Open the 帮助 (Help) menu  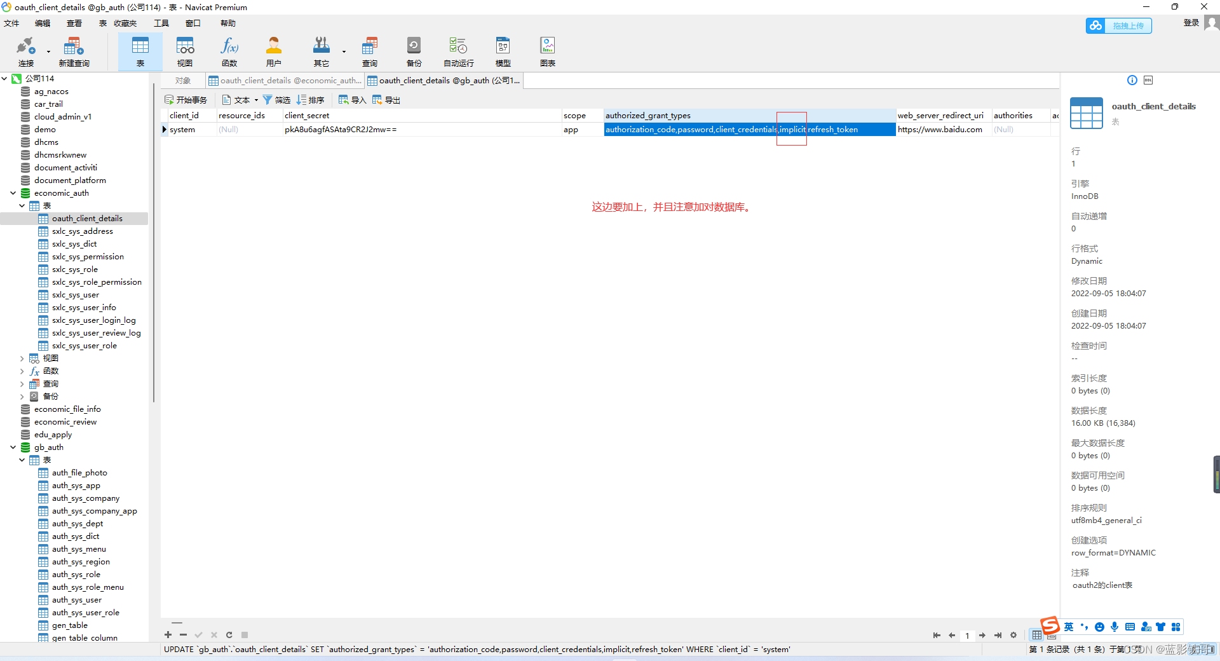pos(228,24)
